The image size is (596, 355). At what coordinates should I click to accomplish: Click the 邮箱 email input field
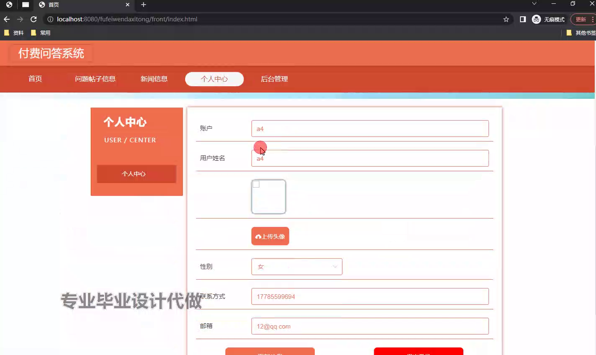(x=370, y=326)
